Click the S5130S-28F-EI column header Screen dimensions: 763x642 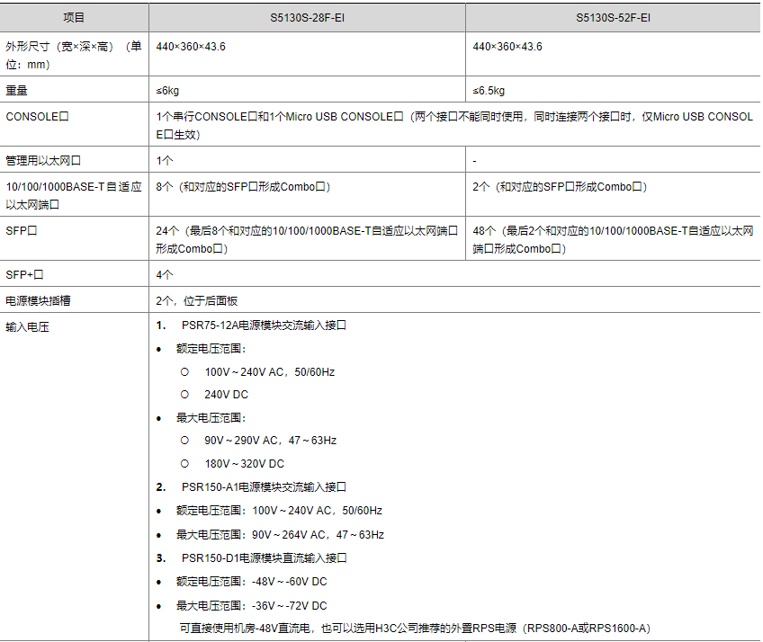click(307, 18)
